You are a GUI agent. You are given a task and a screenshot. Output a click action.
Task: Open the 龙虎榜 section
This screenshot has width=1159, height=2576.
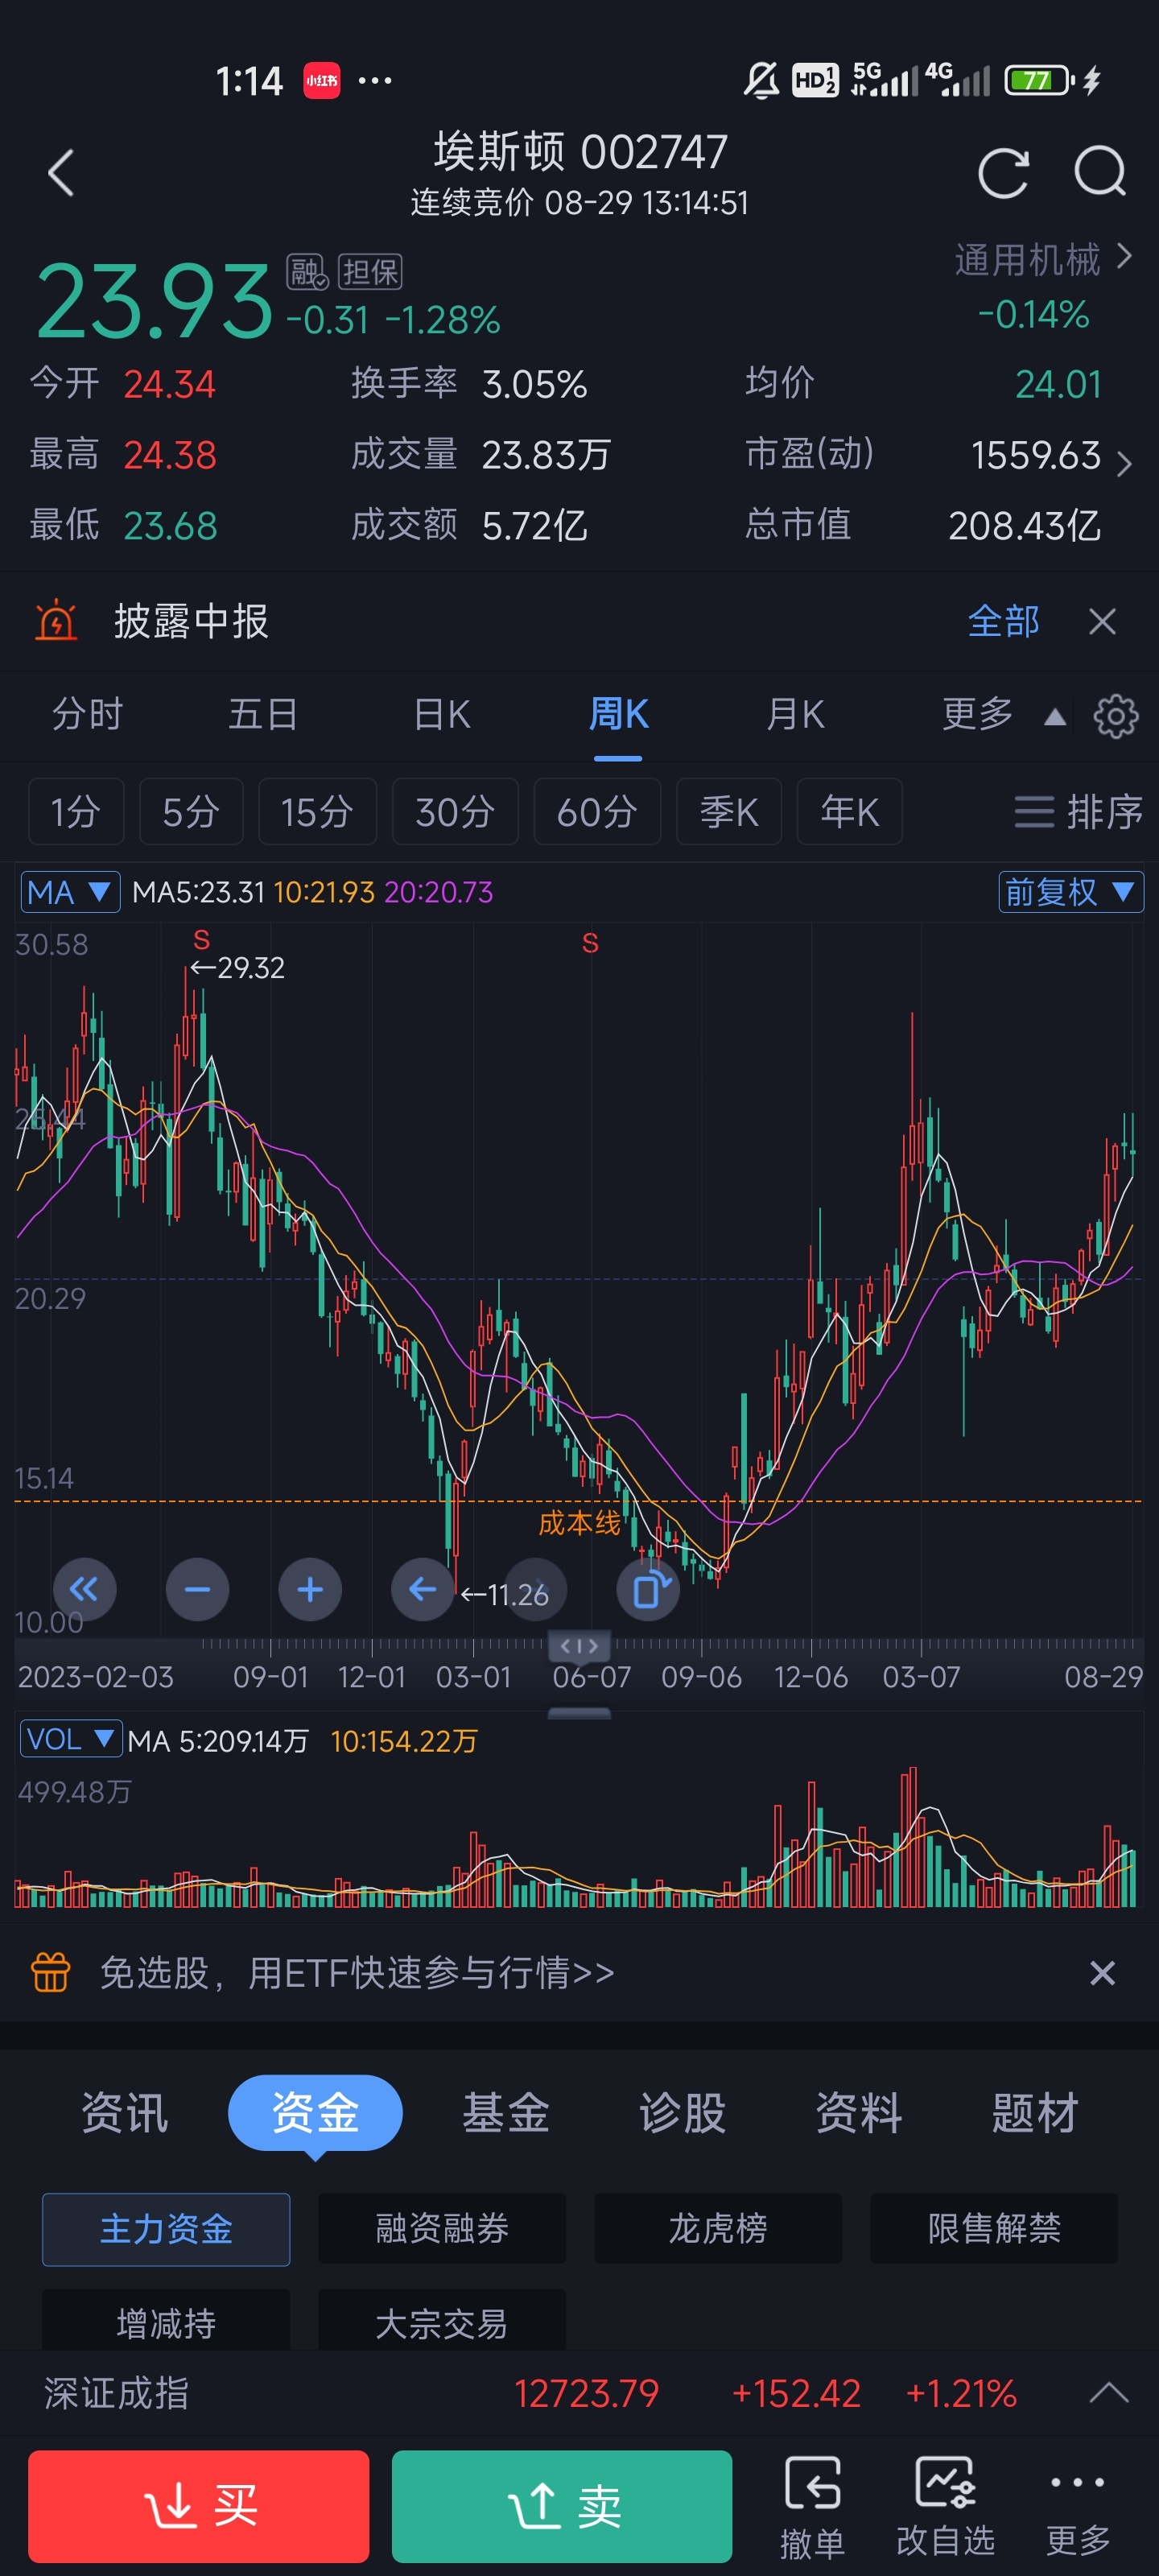718,2228
